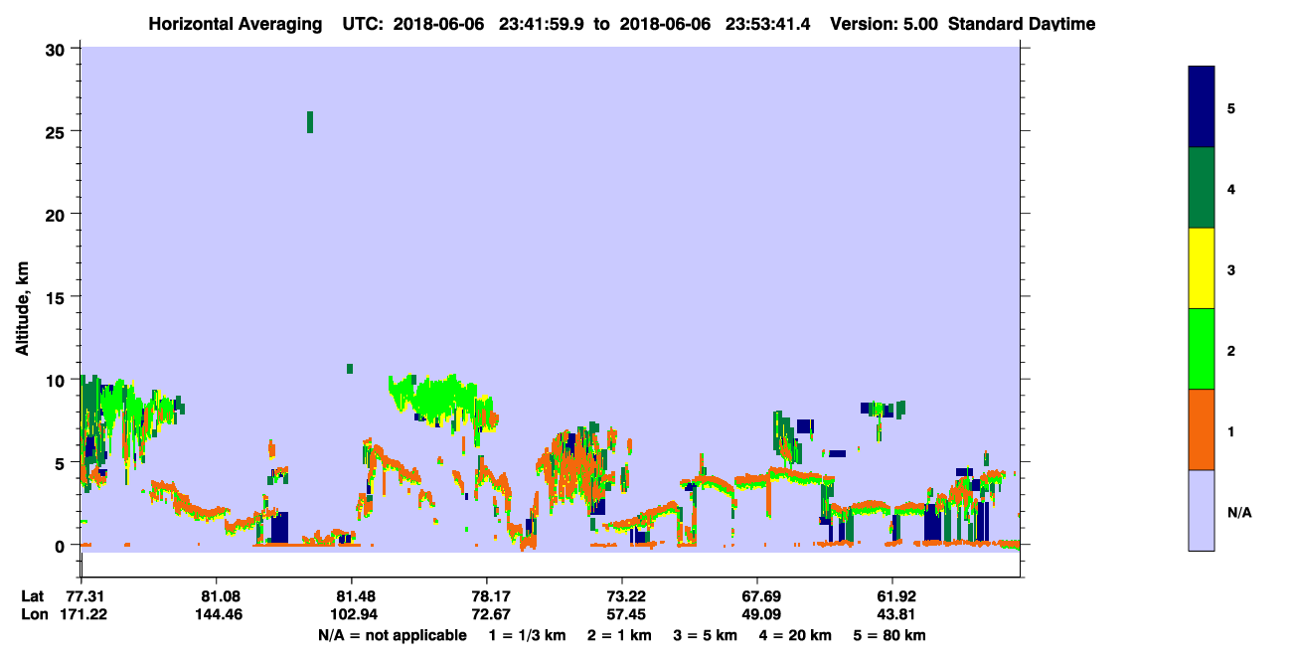Click the dark green color bar segment labeled 4

pyautogui.click(x=1202, y=188)
